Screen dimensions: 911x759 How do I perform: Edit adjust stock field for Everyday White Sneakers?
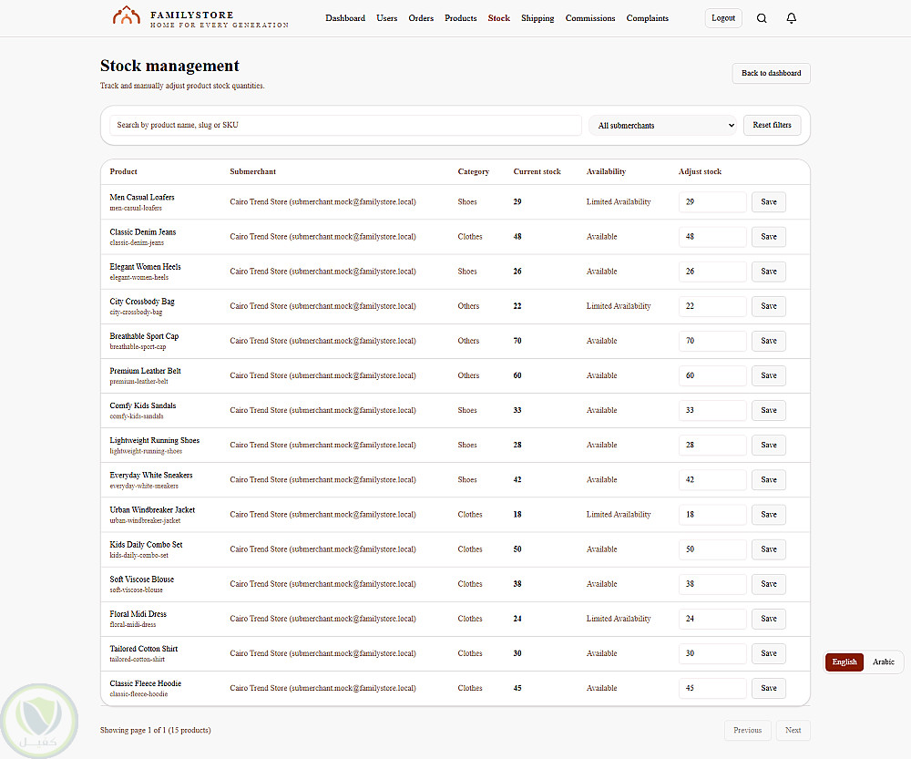click(x=712, y=479)
